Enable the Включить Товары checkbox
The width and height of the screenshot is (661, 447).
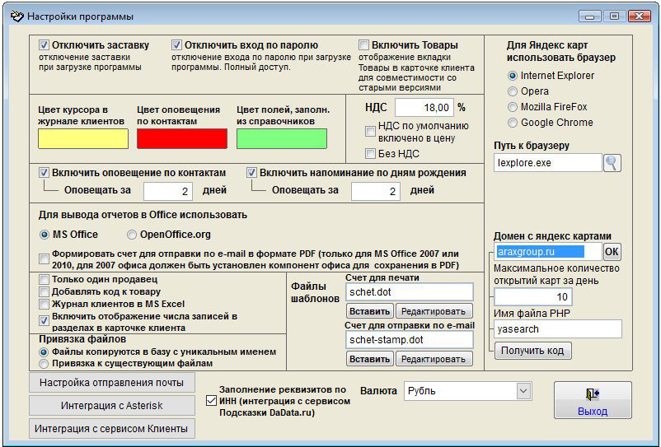click(x=363, y=45)
